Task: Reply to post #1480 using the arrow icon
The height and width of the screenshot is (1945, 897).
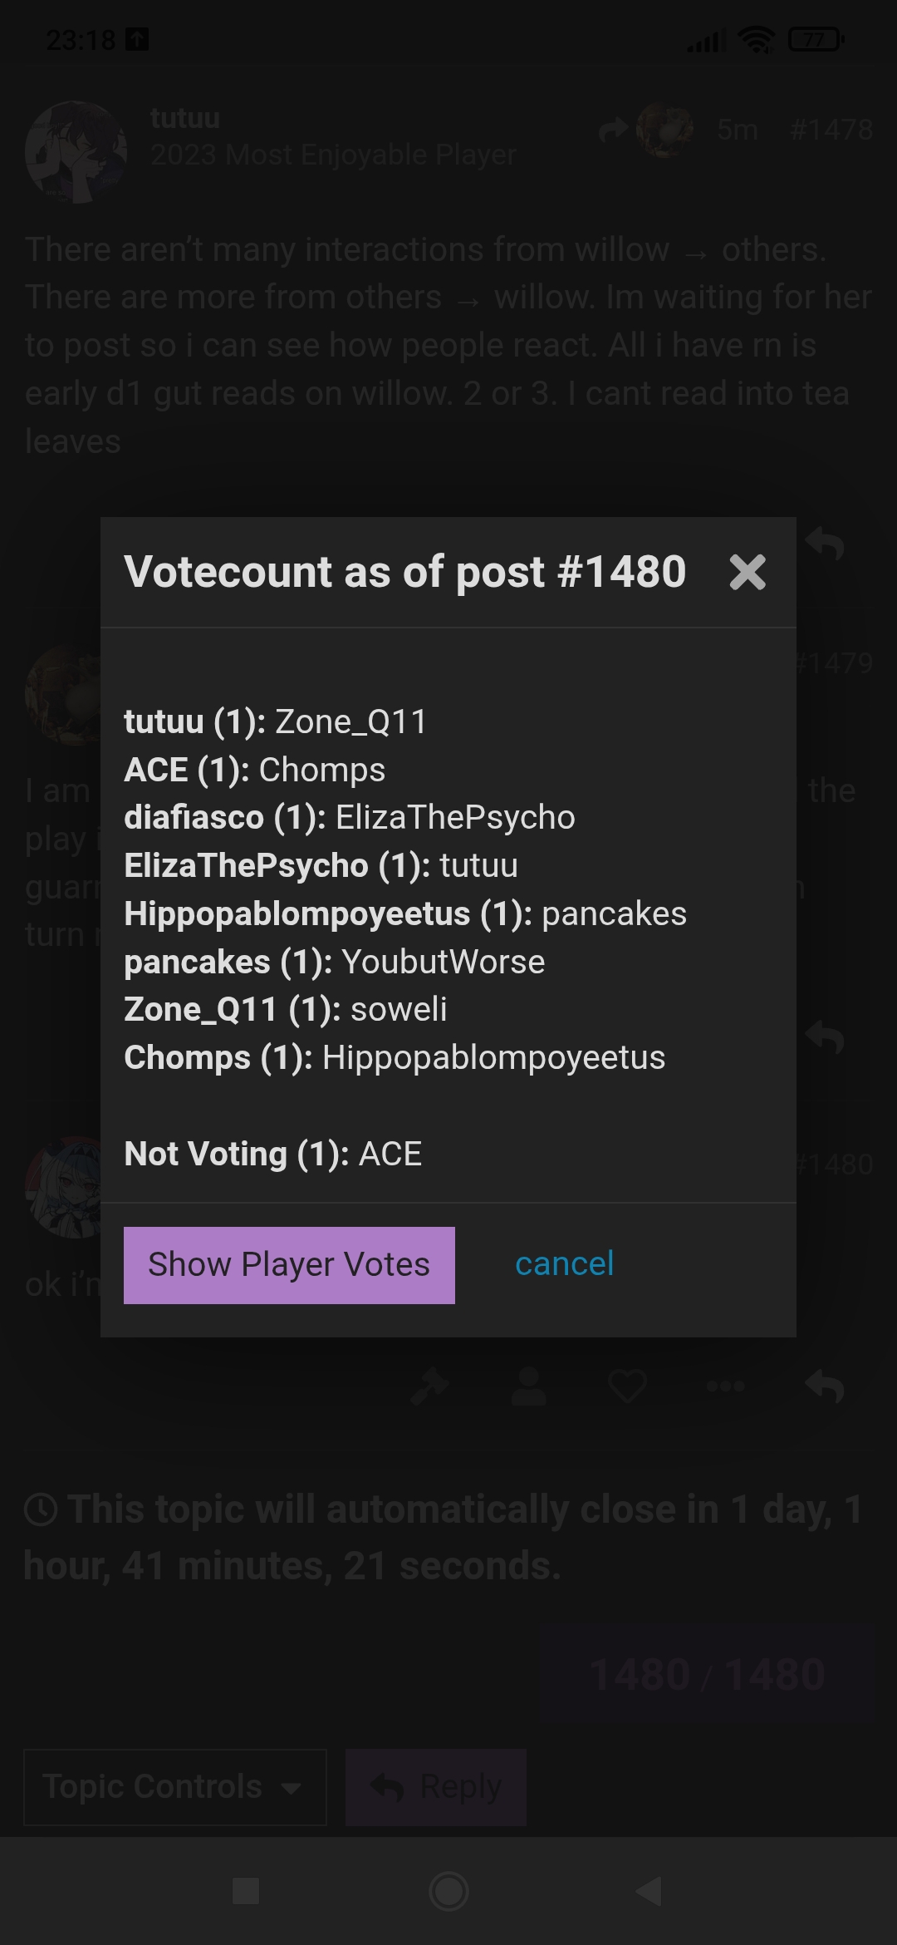Action: point(824,1386)
